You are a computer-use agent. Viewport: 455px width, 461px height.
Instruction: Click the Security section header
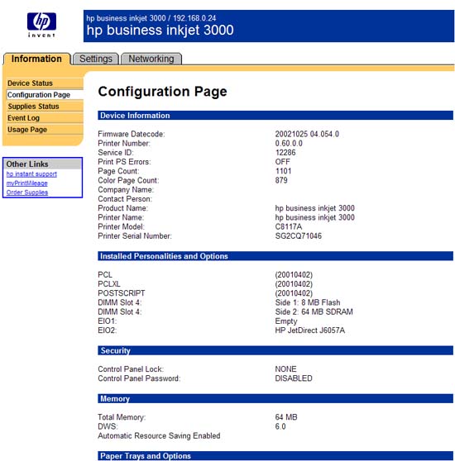[275, 350]
